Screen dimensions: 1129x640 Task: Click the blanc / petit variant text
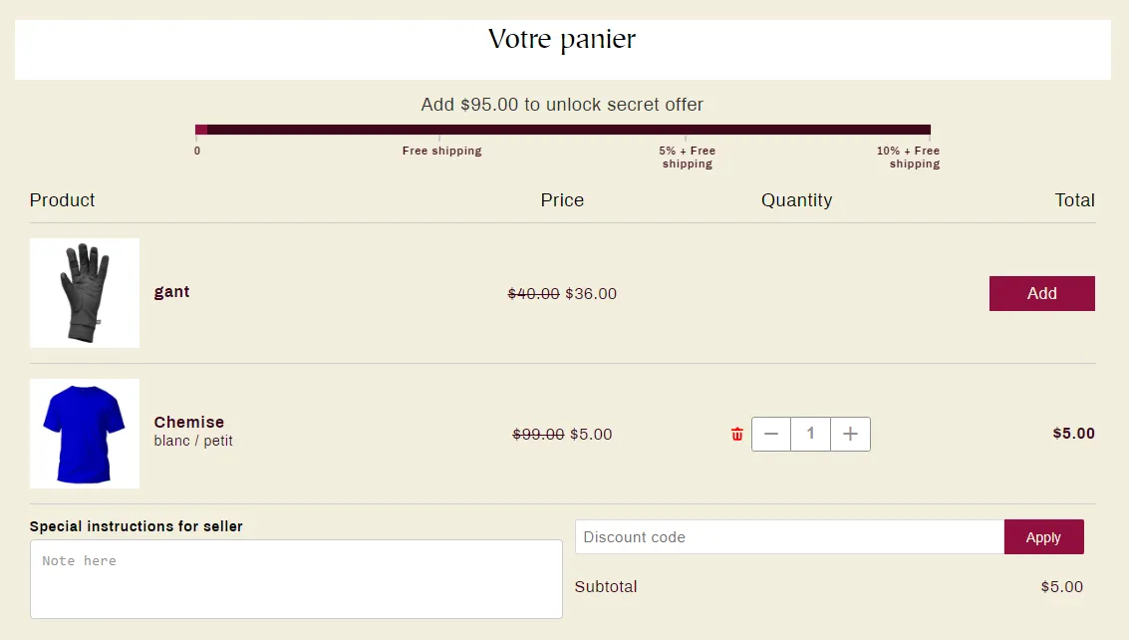(x=193, y=441)
